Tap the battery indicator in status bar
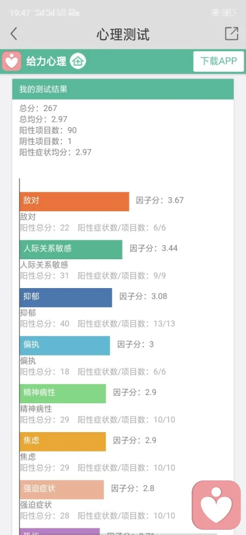246x535 pixels. (229, 13)
